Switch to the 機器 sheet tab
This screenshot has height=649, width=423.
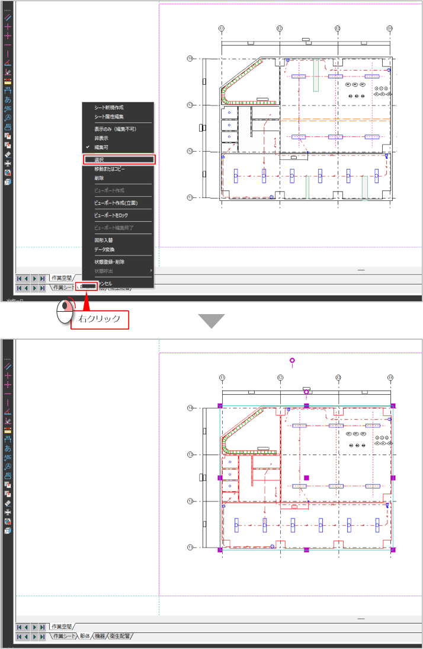[x=100, y=636]
